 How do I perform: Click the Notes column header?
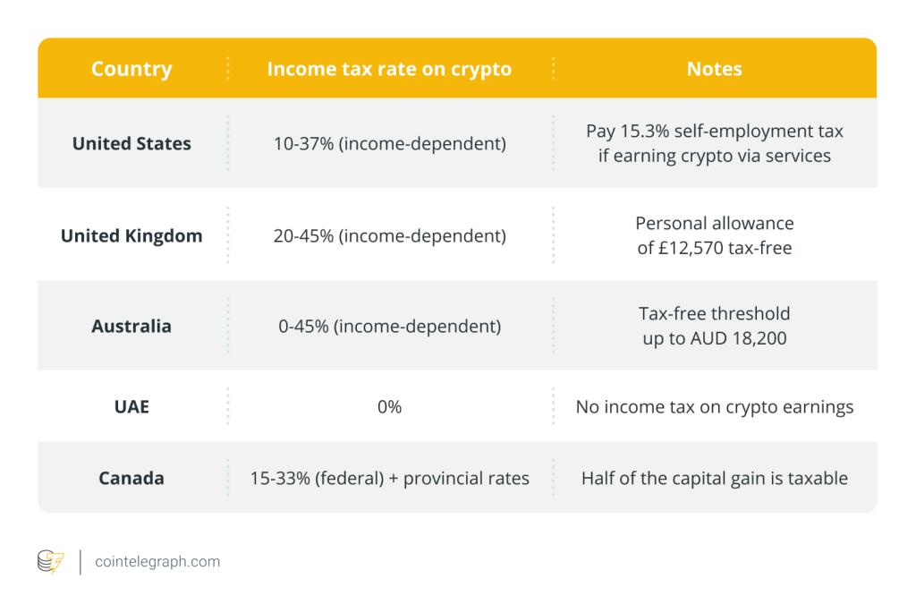point(714,69)
